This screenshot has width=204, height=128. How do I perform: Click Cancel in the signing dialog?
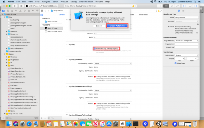click(99, 26)
